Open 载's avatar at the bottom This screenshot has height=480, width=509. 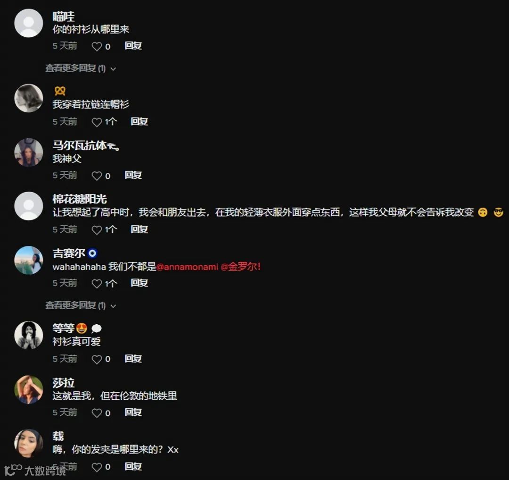[x=29, y=443]
